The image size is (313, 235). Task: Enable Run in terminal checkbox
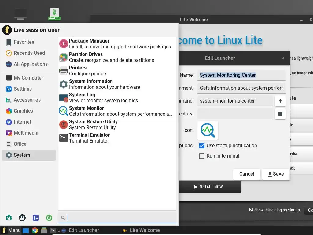point(202,156)
